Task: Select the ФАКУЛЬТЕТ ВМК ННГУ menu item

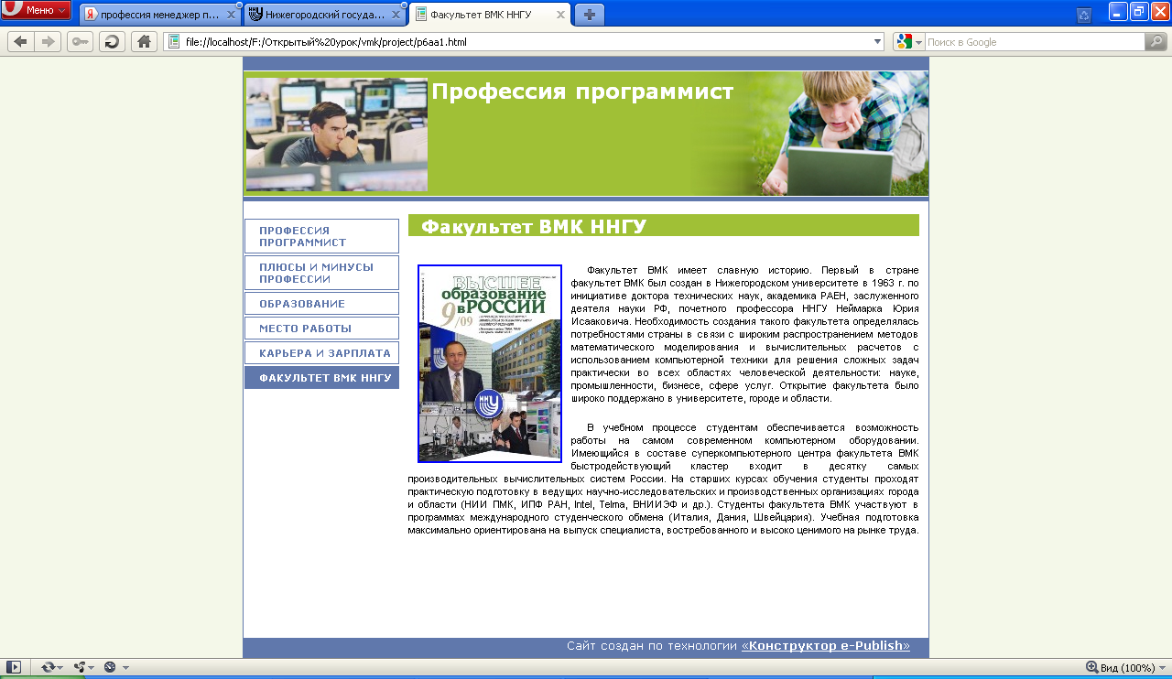Action: pyautogui.click(x=321, y=377)
